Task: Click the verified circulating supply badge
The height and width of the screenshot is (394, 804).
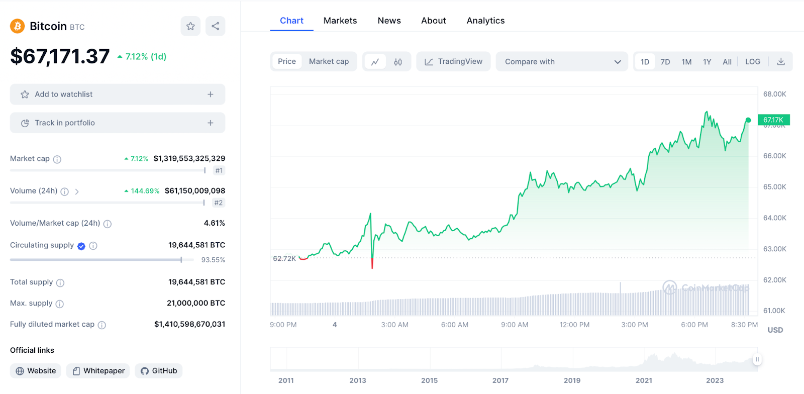Action: (x=81, y=246)
